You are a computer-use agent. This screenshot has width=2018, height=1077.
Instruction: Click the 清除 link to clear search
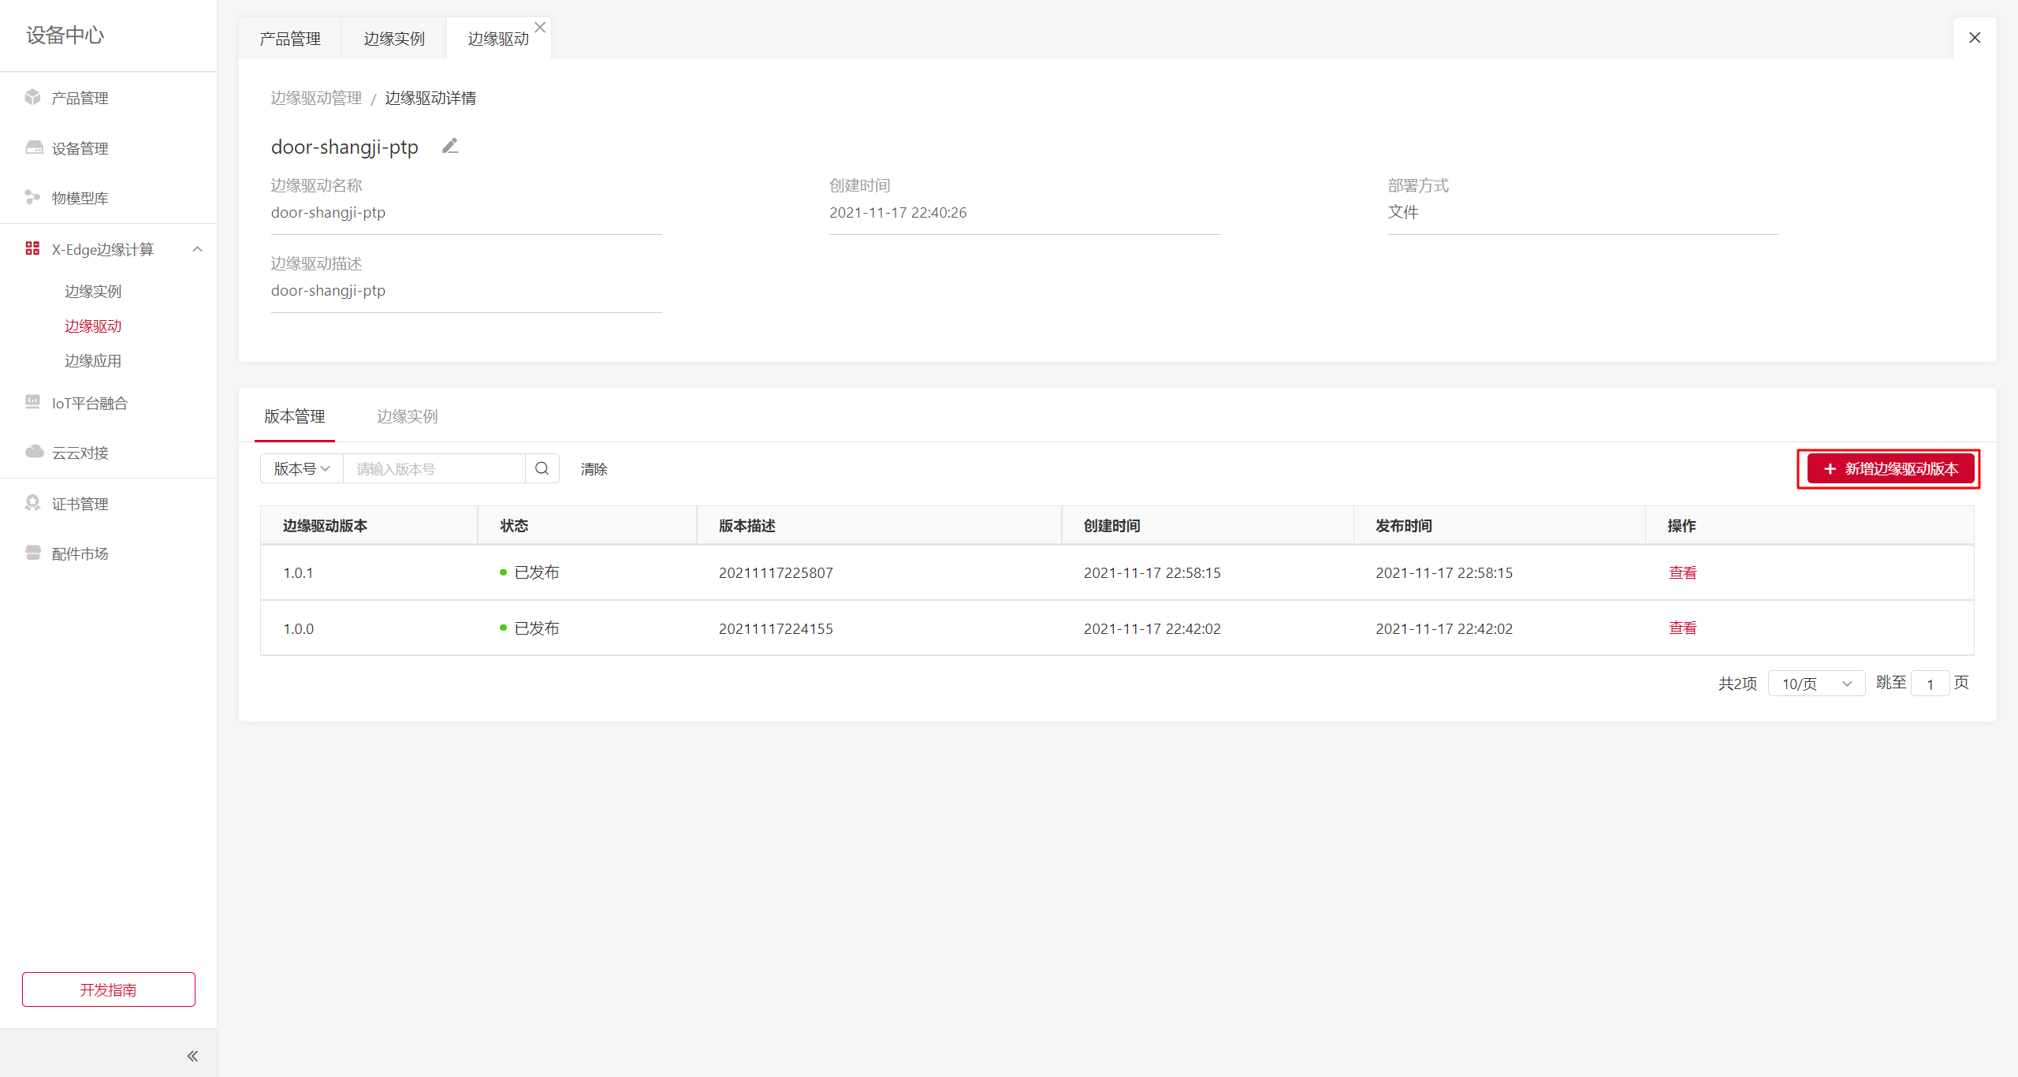point(594,469)
